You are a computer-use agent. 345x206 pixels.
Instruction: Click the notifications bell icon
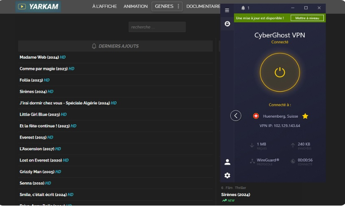243,8
